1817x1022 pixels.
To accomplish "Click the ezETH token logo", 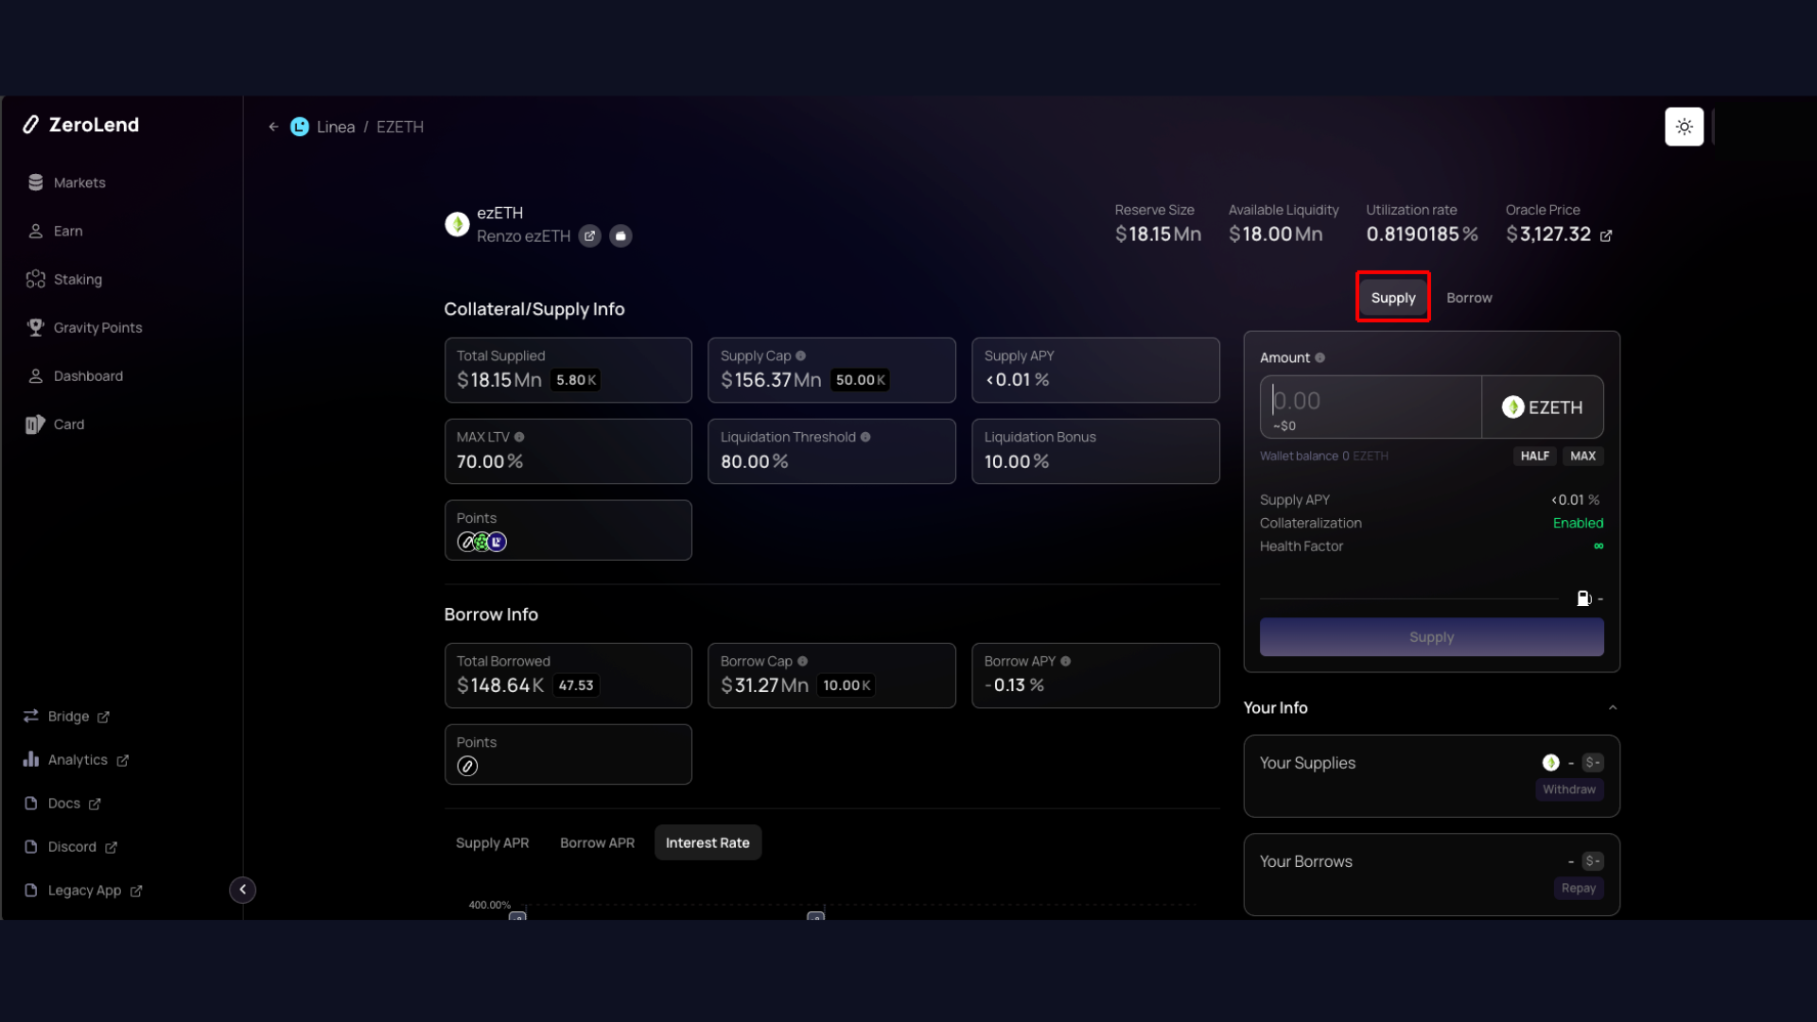I will click(x=457, y=224).
